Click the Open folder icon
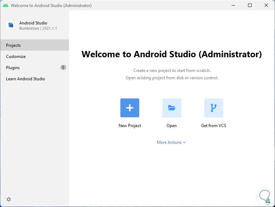The image size is (275, 207). coord(171,108)
